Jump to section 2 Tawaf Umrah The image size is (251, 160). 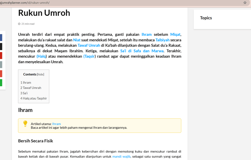31,88
